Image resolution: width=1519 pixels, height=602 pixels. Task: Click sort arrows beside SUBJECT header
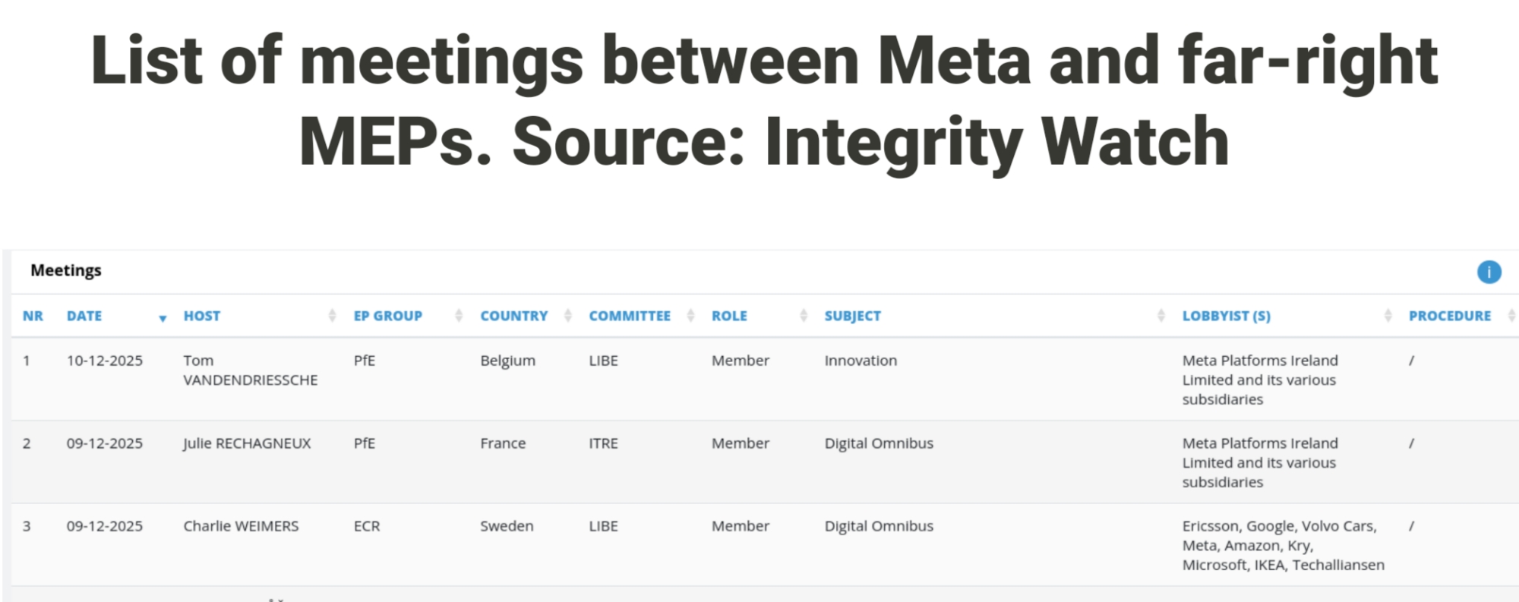coord(1161,316)
